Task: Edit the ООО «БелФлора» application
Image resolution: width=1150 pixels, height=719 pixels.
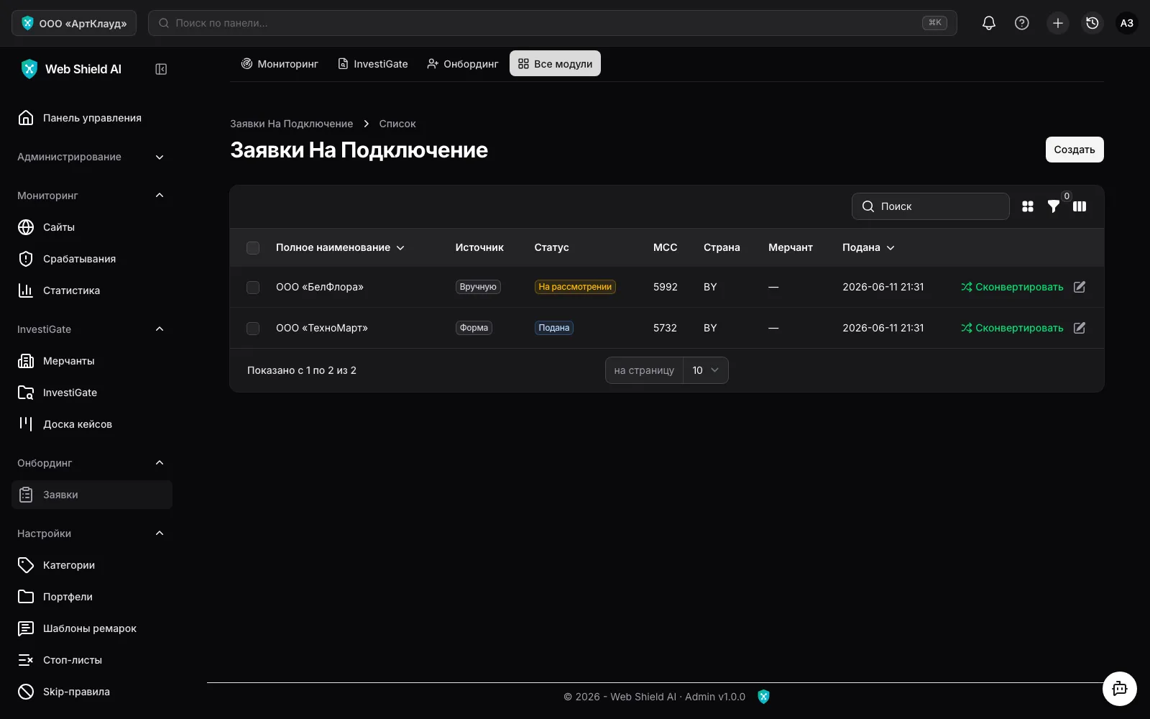Action: pyautogui.click(x=1080, y=287)
